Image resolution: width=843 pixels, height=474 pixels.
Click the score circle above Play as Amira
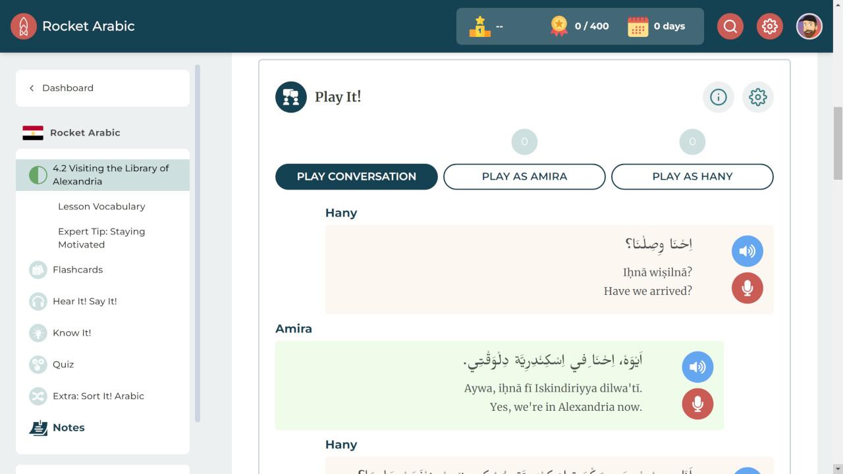point(524,142)
